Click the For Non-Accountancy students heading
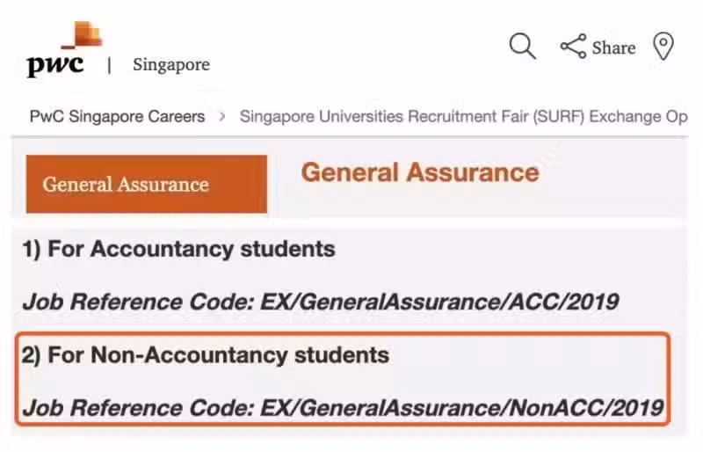703x452 pixels. (x=206, y=355)
